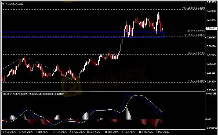Click the 0.69095 price axis label

pos(211,37)
